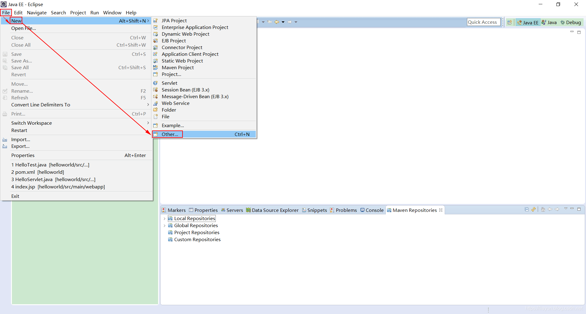Click the Open Perspective icon
Viewport: 586px width, 314px height.
pos(509,22)
